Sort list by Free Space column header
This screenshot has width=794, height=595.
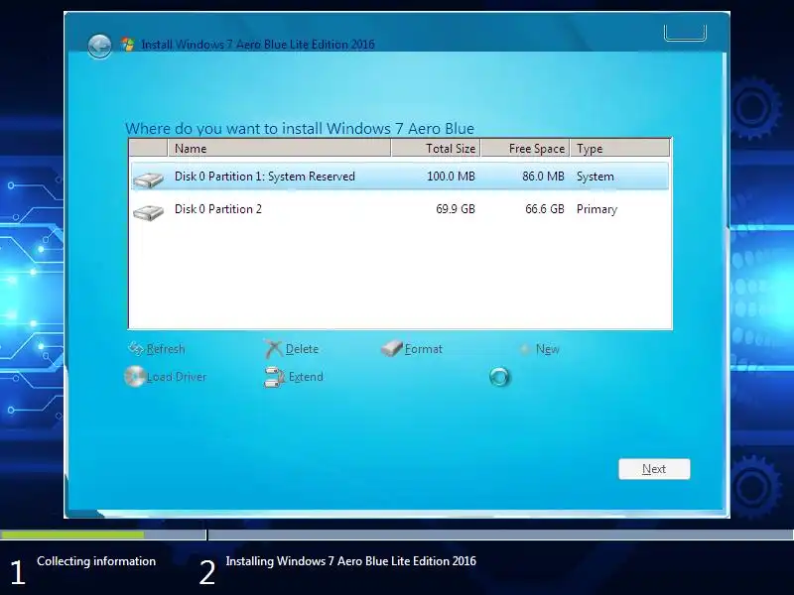coord(525,148)
